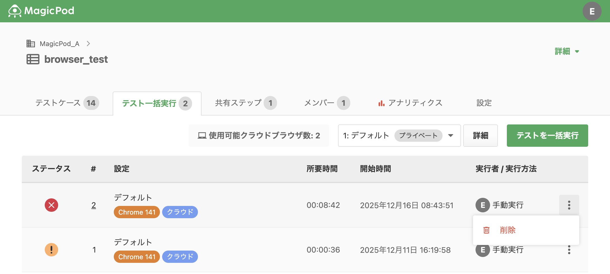Click run number 1

click(x=94, y=250)
